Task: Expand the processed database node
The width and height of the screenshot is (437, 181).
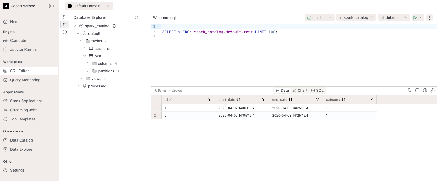Action: (x=78, y=86)
